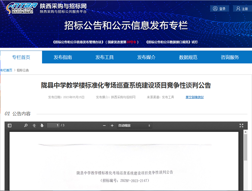Click the PDF page number field
The height and width of the screenshot is (191, 252).
(x=53, y=125)
